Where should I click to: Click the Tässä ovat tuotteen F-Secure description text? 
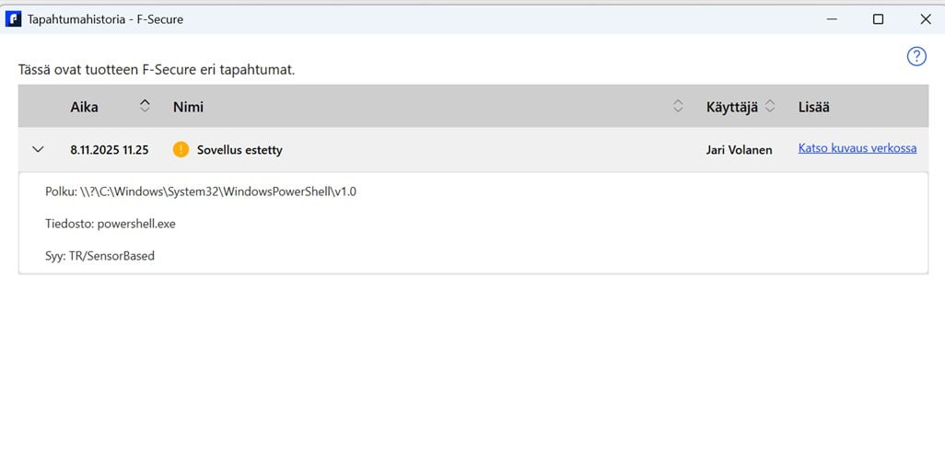point(156,69)
